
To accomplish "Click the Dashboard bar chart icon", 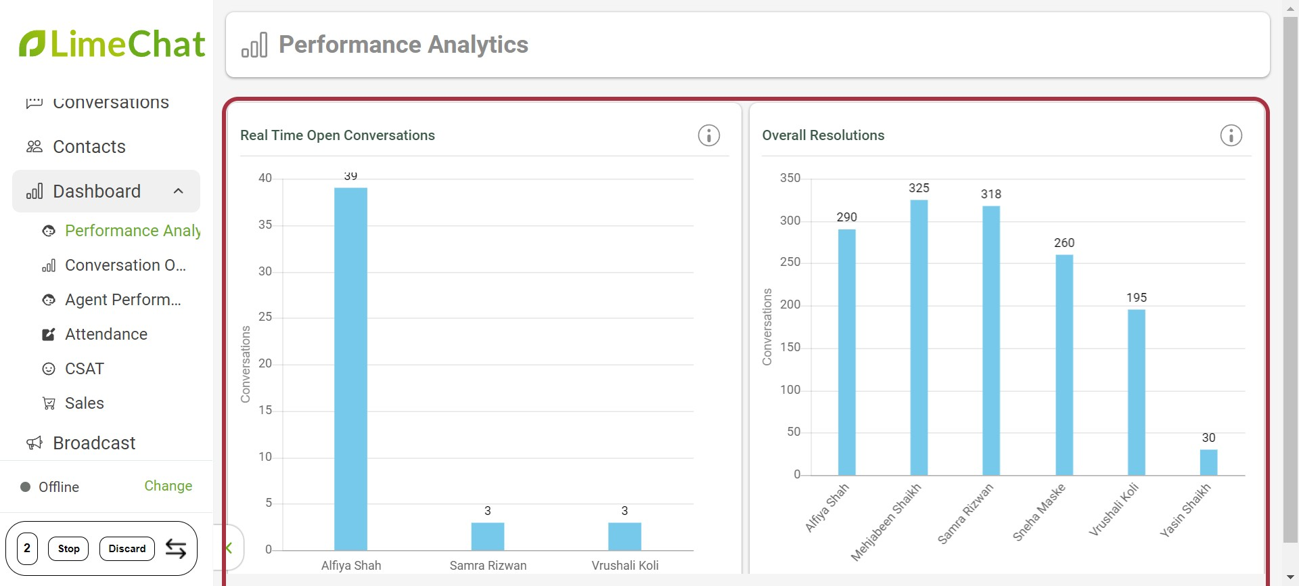I will click(x=35, y=191).
